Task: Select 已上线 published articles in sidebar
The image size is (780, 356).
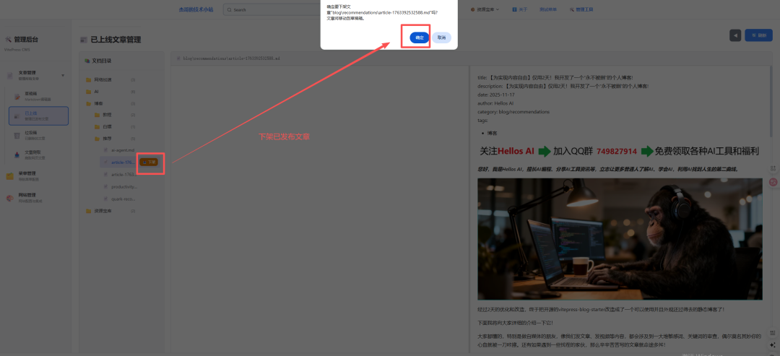Action: coord(38,115)
